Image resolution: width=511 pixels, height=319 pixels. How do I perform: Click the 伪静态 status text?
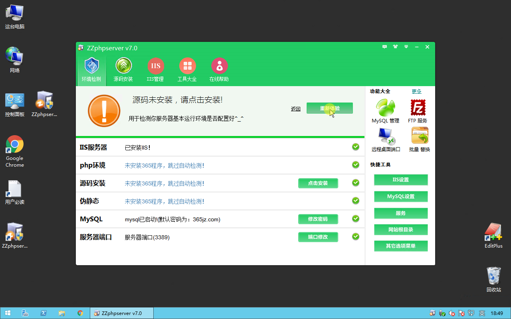(164, 201)
